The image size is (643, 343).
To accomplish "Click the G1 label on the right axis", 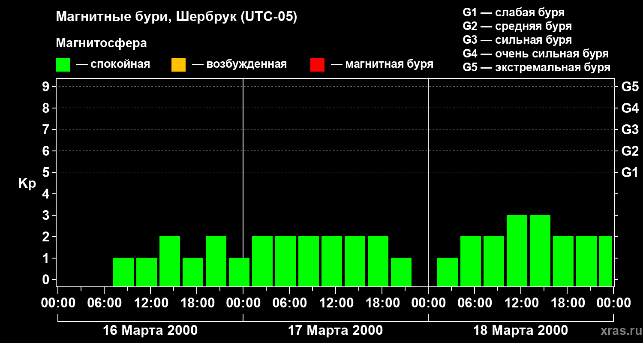I will [x=630, y=172].
